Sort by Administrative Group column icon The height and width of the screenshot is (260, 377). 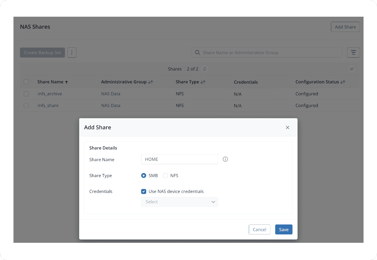coord(151,82)
